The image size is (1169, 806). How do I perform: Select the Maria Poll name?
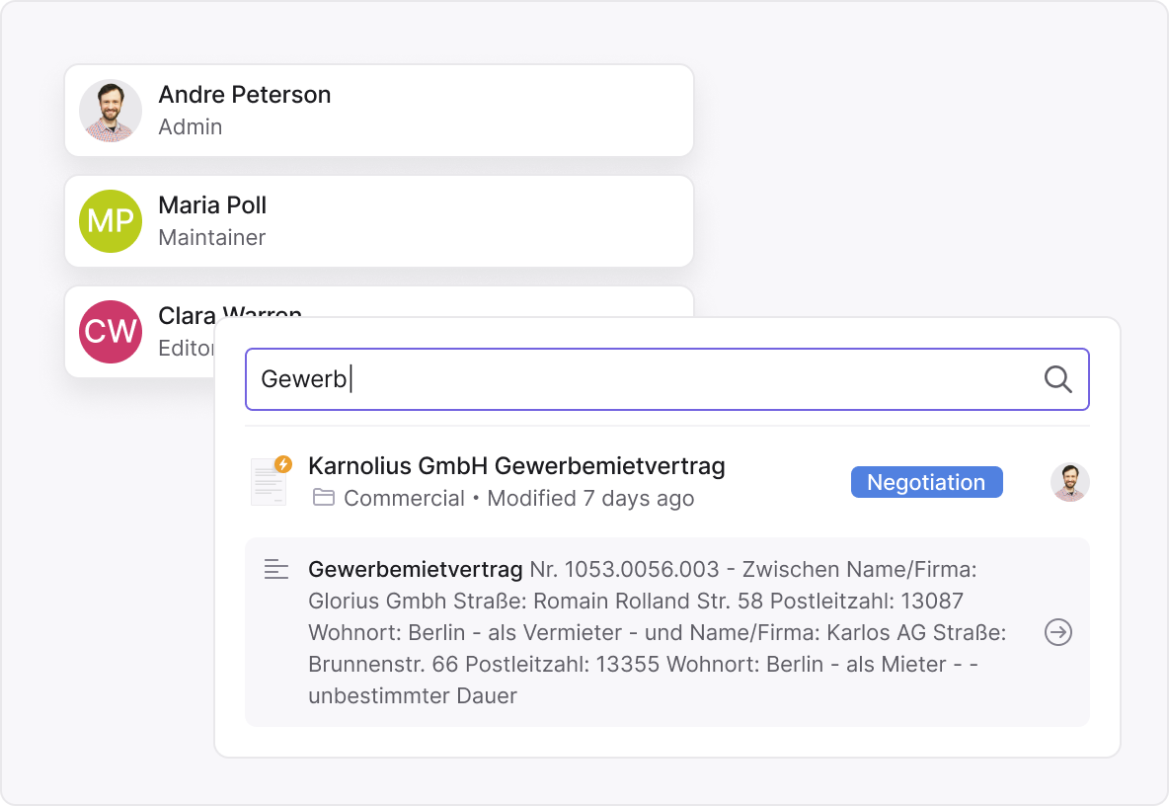tap(212, 205)
